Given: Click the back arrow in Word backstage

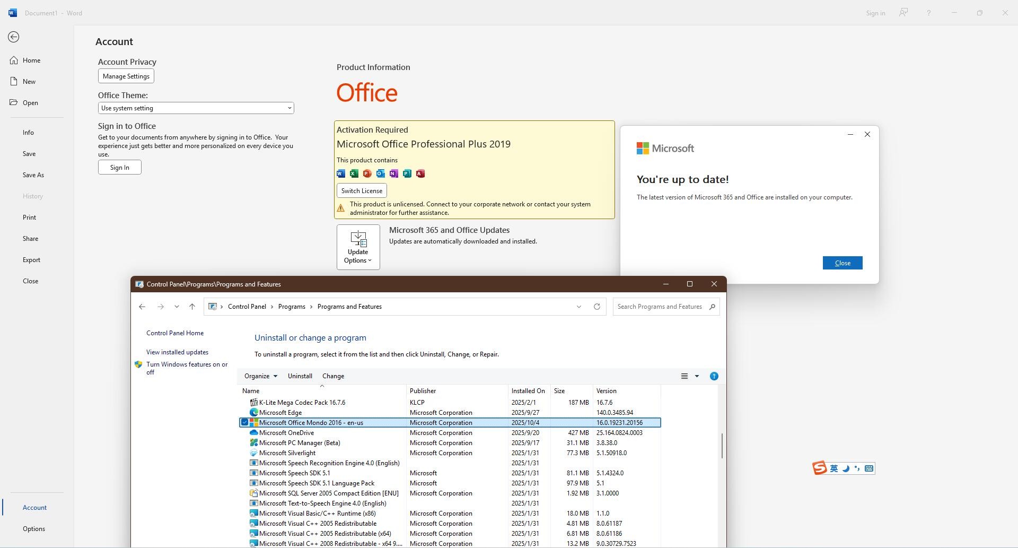Looking at the screenshot, I should pyautogui.click(x=14, y=37).
